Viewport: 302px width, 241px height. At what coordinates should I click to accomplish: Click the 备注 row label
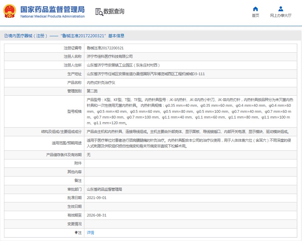78,181
